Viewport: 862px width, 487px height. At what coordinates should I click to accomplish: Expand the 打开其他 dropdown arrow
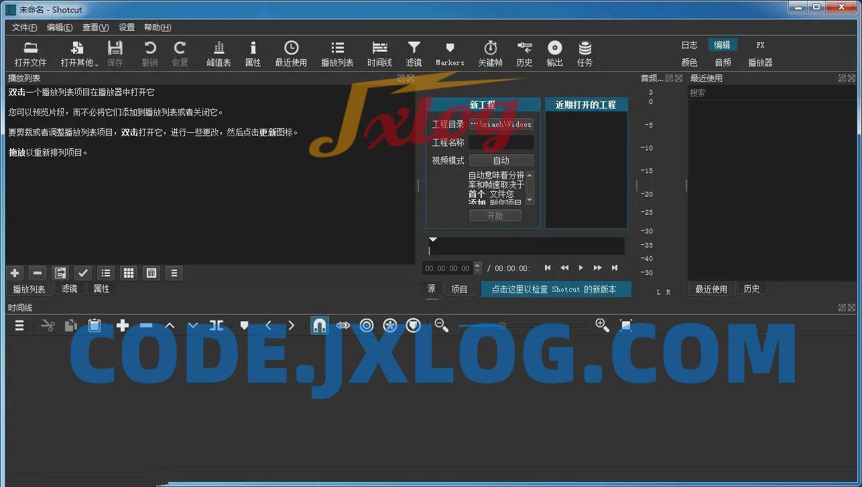point(97,65)
